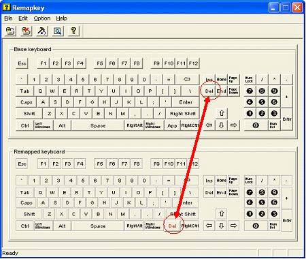Click the Right Windows key in Base keyboard
The height and width of the screenshot is (259, 306).
click(154, 125)
